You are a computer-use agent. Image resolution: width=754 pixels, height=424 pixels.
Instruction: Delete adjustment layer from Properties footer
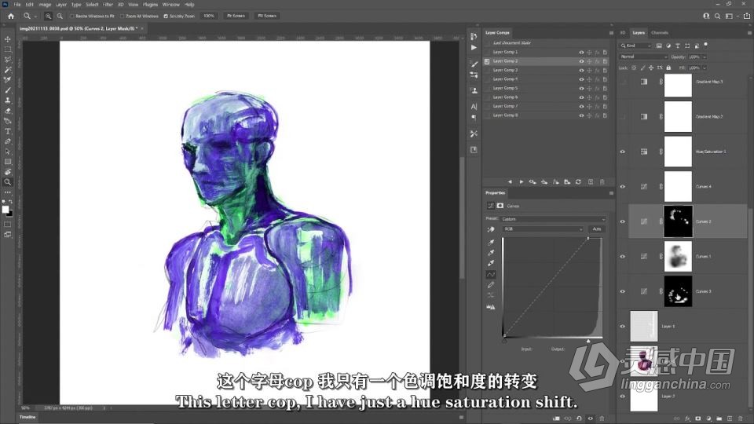(x=602, y=419)
